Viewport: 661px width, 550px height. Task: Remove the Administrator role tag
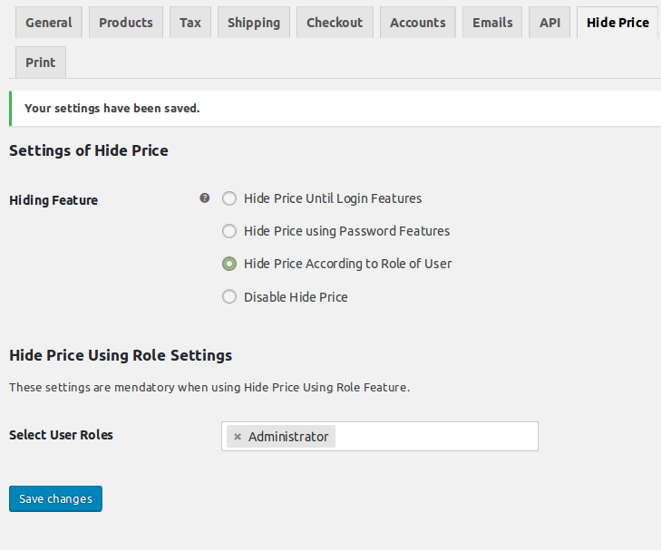tap(238, 437)
